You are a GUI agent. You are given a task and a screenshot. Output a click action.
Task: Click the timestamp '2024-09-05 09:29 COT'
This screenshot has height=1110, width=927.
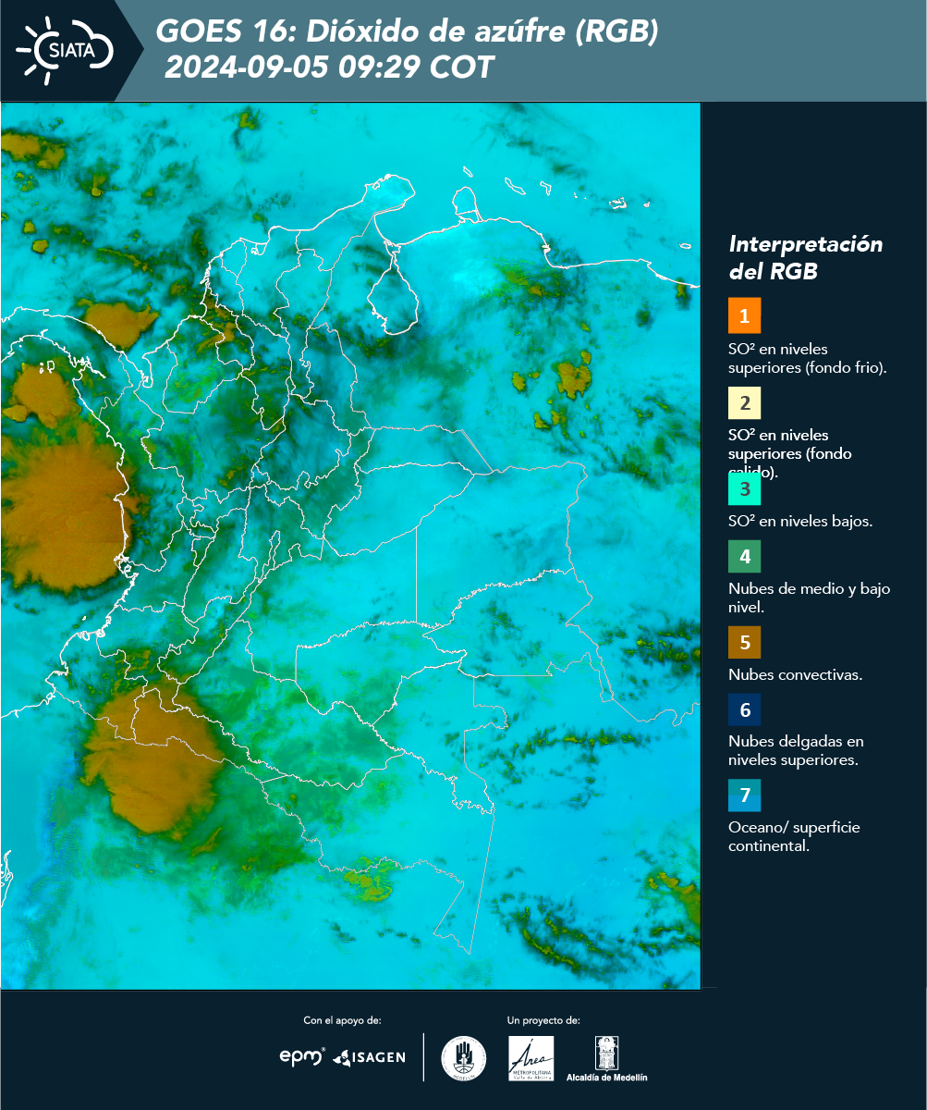(x=329, y=68)
